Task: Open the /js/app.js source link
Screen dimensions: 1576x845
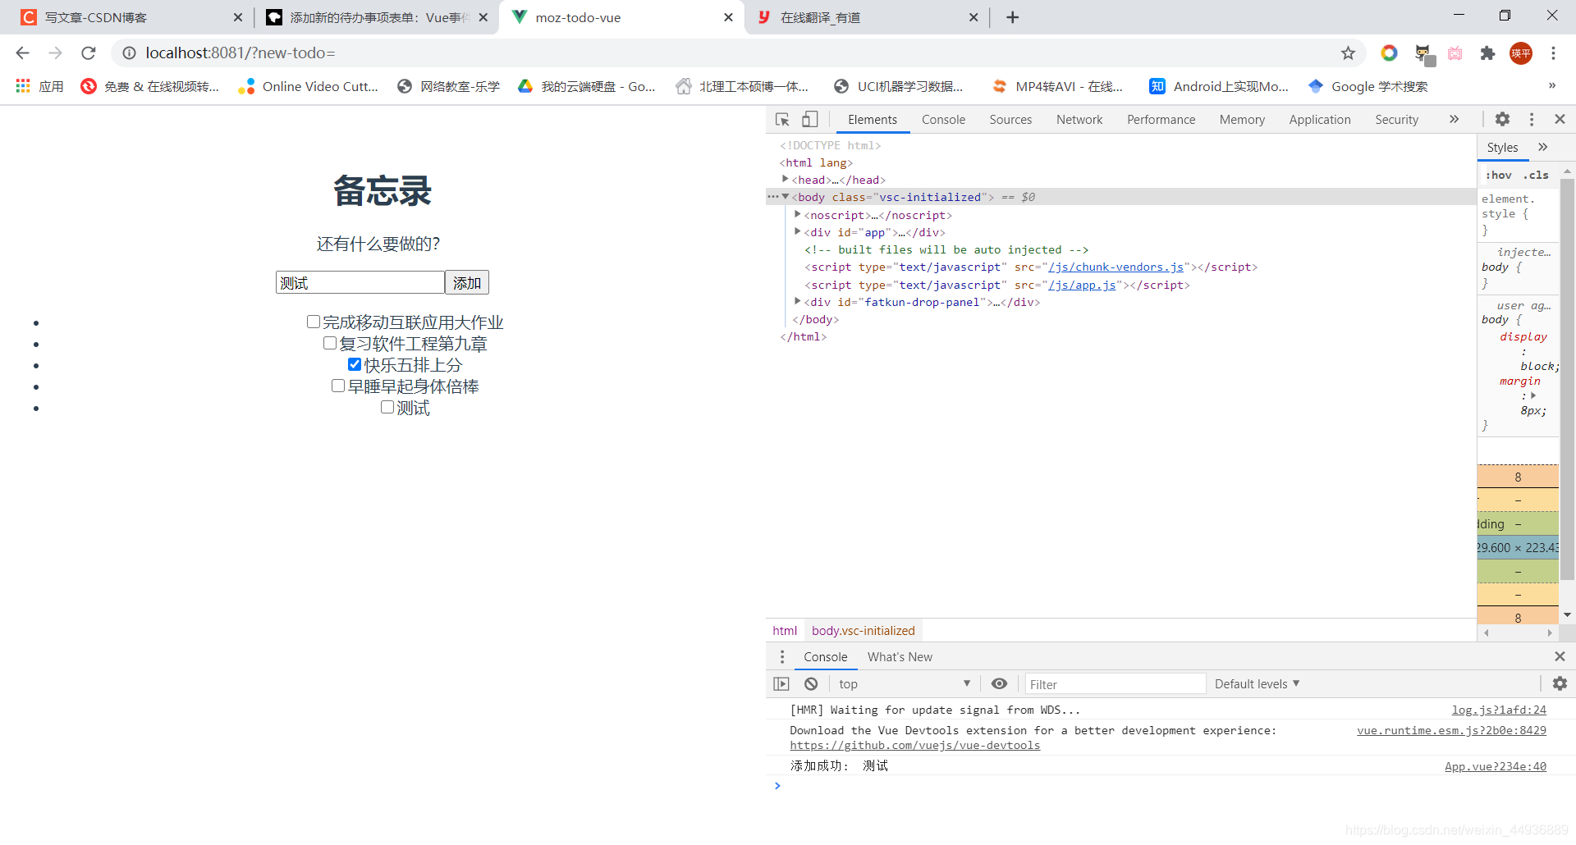Action: click(x=1082, y=285)
